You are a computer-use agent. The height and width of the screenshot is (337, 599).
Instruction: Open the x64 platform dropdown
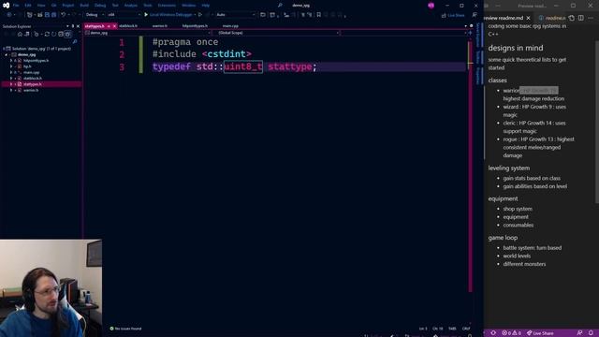click(124, 15)
